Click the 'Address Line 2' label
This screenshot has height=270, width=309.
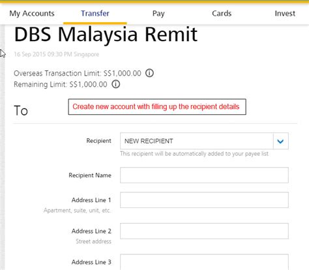pyautogui.click(x=91, y=231)
